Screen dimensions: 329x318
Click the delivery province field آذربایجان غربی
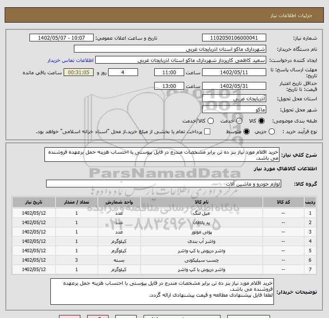coord(234,99)
